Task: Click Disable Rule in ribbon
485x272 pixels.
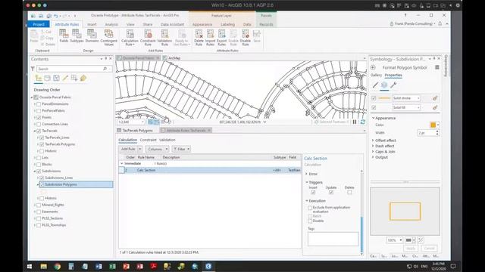Action: 246,38
